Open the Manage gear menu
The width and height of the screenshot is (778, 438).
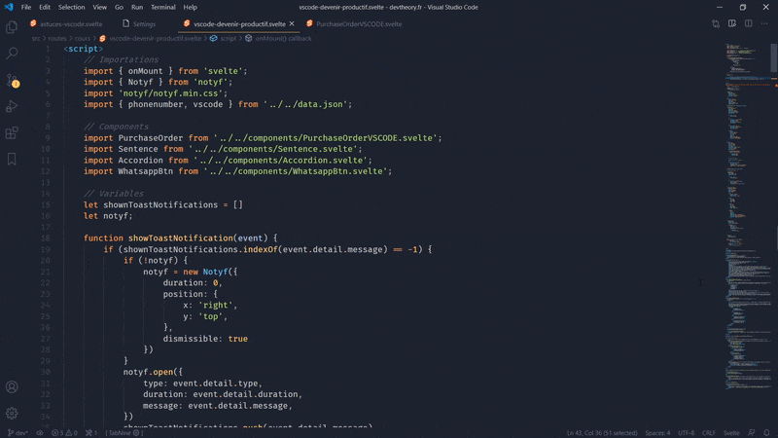pos(12,413)
